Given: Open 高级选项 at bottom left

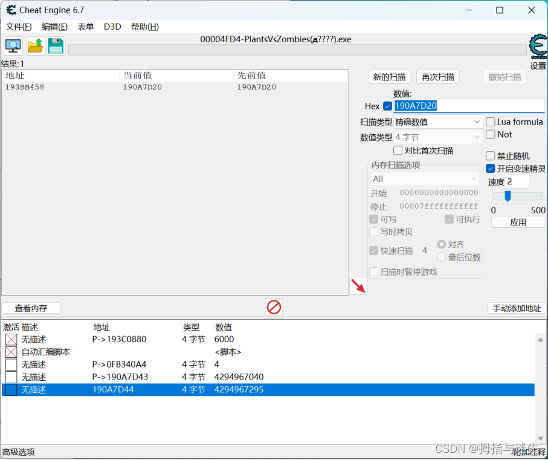Looking at the screenshot, I should coord(19,452).
